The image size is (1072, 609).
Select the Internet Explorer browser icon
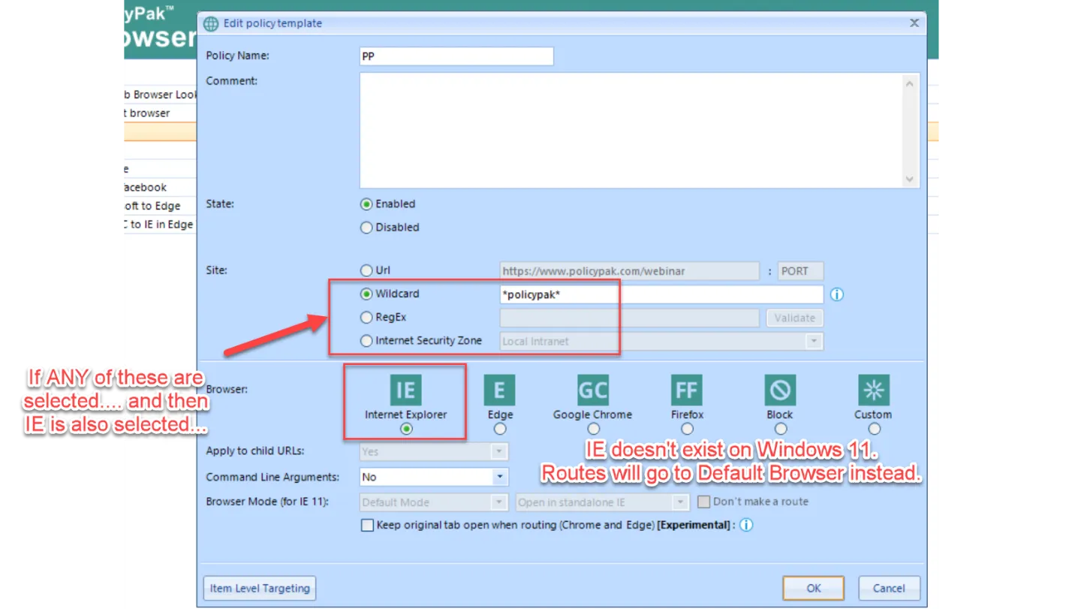405,390
